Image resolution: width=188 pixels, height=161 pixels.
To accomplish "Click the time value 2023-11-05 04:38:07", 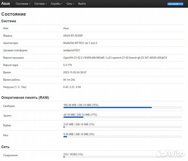I will pos(75,72).
